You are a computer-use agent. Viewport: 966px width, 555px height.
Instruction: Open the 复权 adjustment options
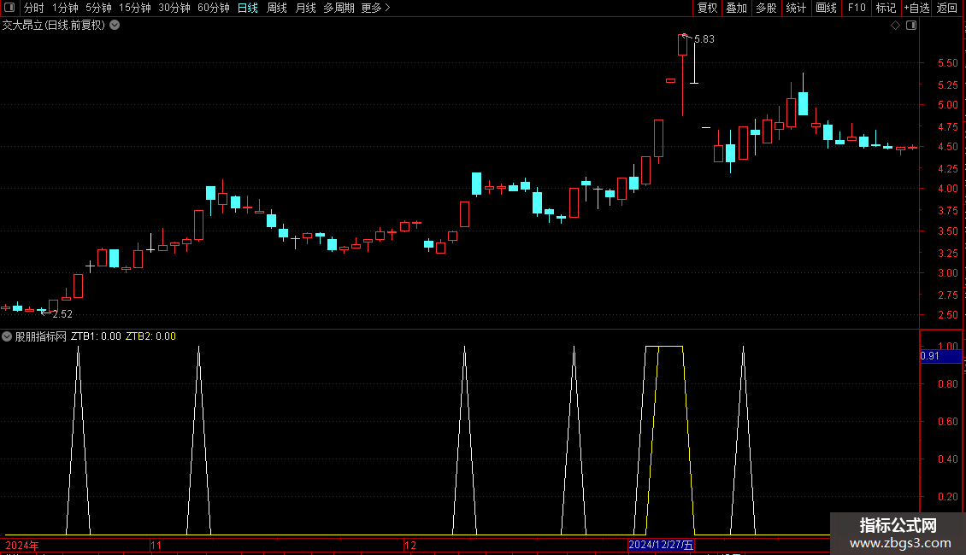tap(707, 8)
